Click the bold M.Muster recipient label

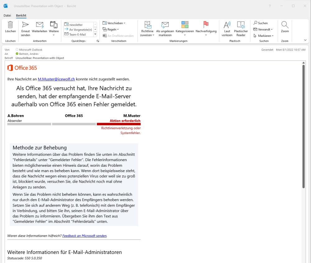click(132, 116)
